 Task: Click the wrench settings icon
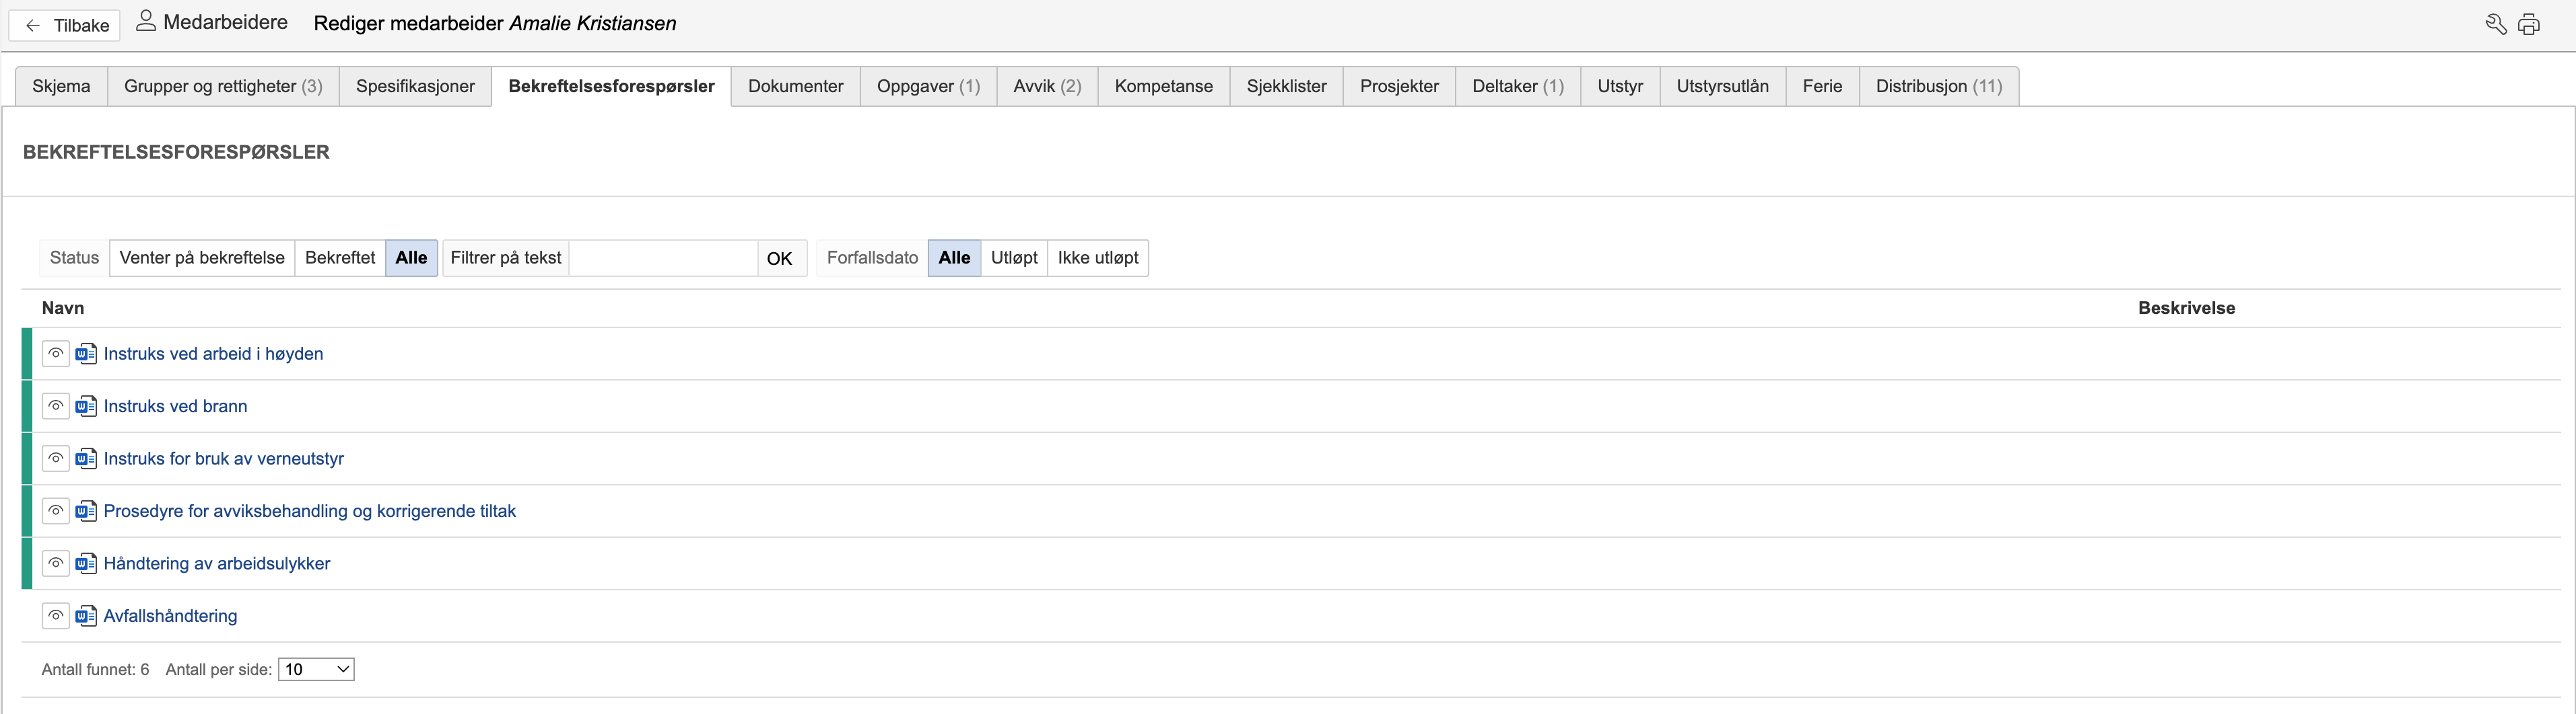click(x=2495, y=25)
